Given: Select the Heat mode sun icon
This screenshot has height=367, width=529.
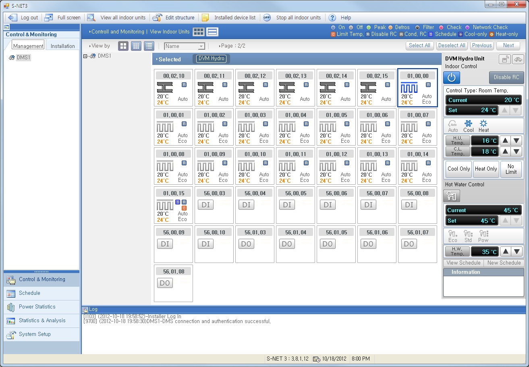Looking at the screenshot, I should pyautogui.click(x=483, y=124).
